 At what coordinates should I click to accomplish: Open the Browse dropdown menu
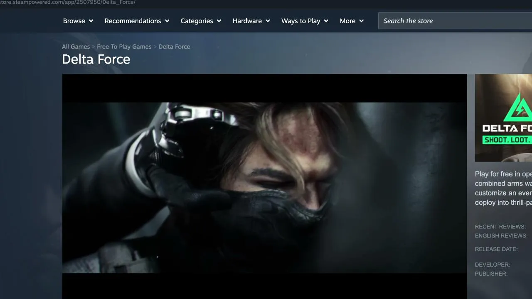pos(78,21)
